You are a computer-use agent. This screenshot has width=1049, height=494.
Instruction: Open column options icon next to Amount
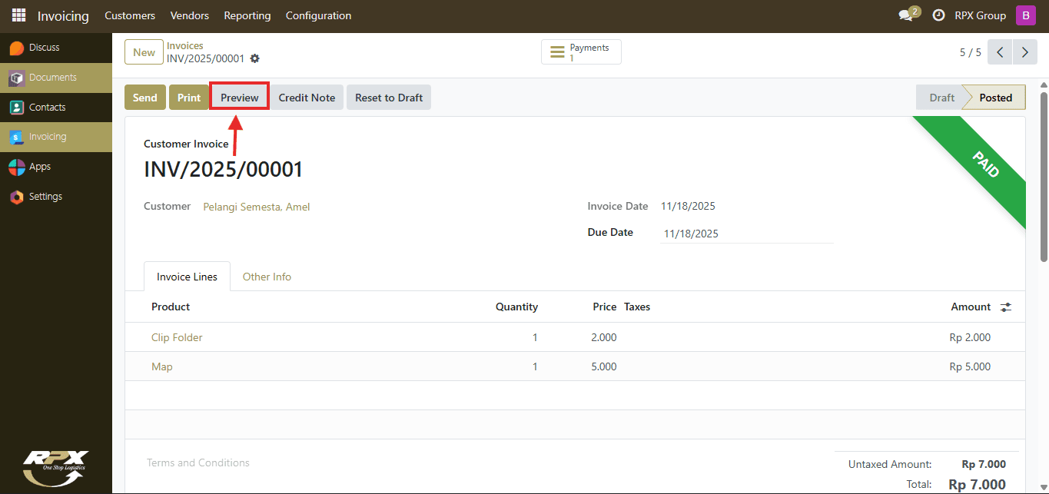1006,307
